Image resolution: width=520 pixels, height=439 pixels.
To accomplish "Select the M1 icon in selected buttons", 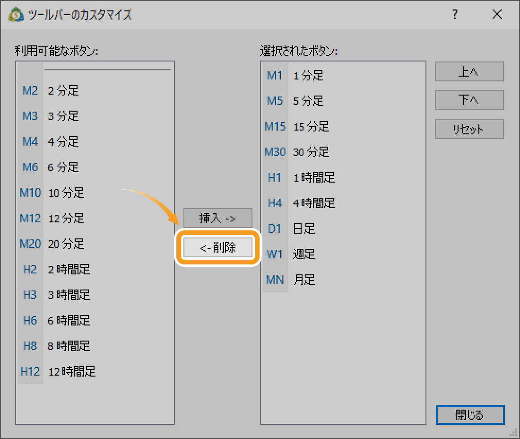I will pyautogui.click(x=275, y=76).
